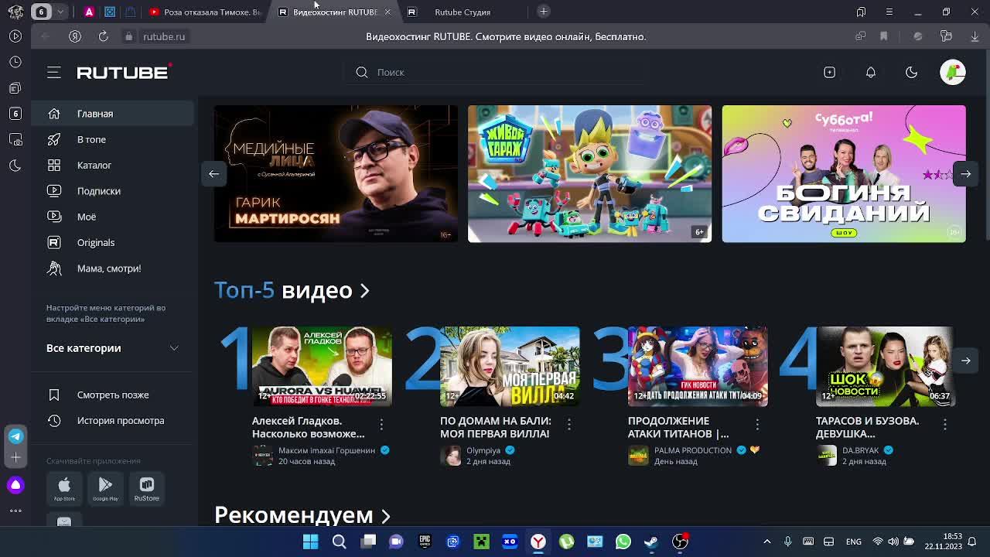
Task: Open a new browser tab
Action: click(x=544, y=11)
